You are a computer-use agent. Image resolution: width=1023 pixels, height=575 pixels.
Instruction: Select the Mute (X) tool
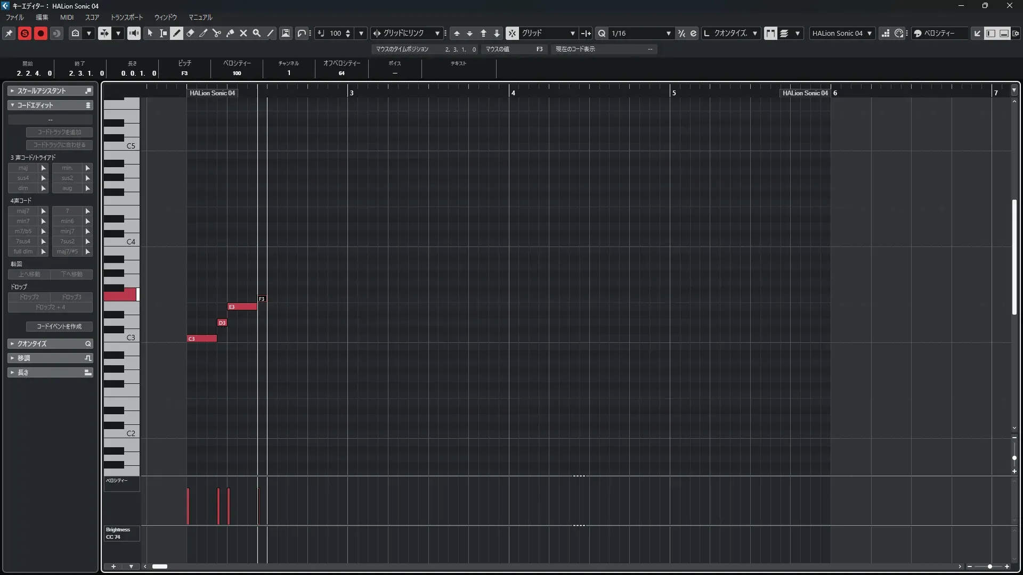click(x=243, y=33)
